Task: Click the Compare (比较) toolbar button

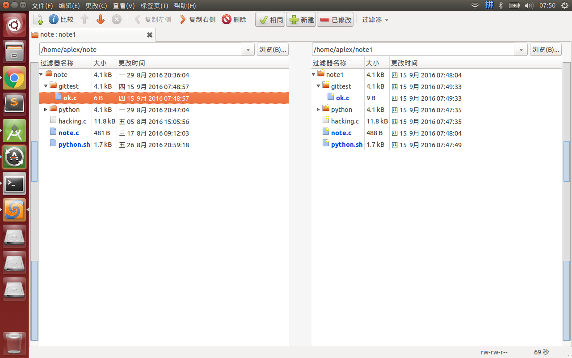Action: pyautogui.click(x=61, y=20)
